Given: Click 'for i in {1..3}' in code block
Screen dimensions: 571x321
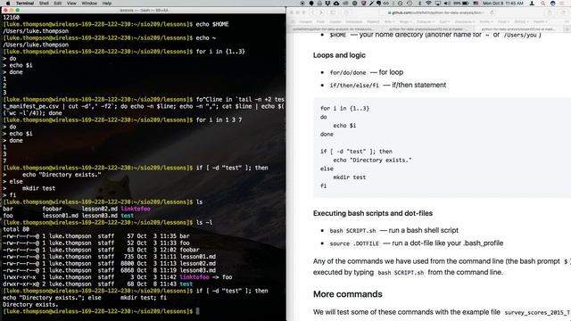Looking at the screenshot, I should click(x=344, y=108).
